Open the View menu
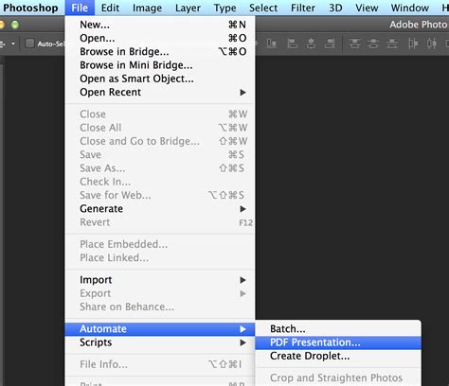449x386 pixels. point(367,8)
